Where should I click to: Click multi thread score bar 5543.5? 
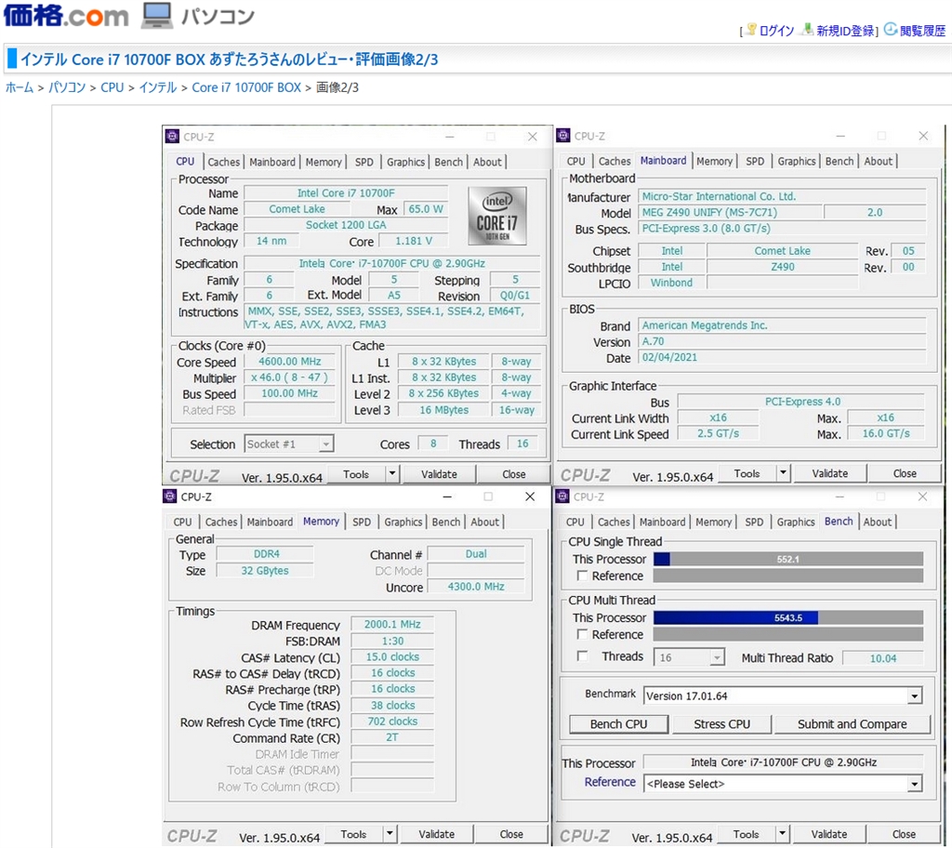pos(788,617)
